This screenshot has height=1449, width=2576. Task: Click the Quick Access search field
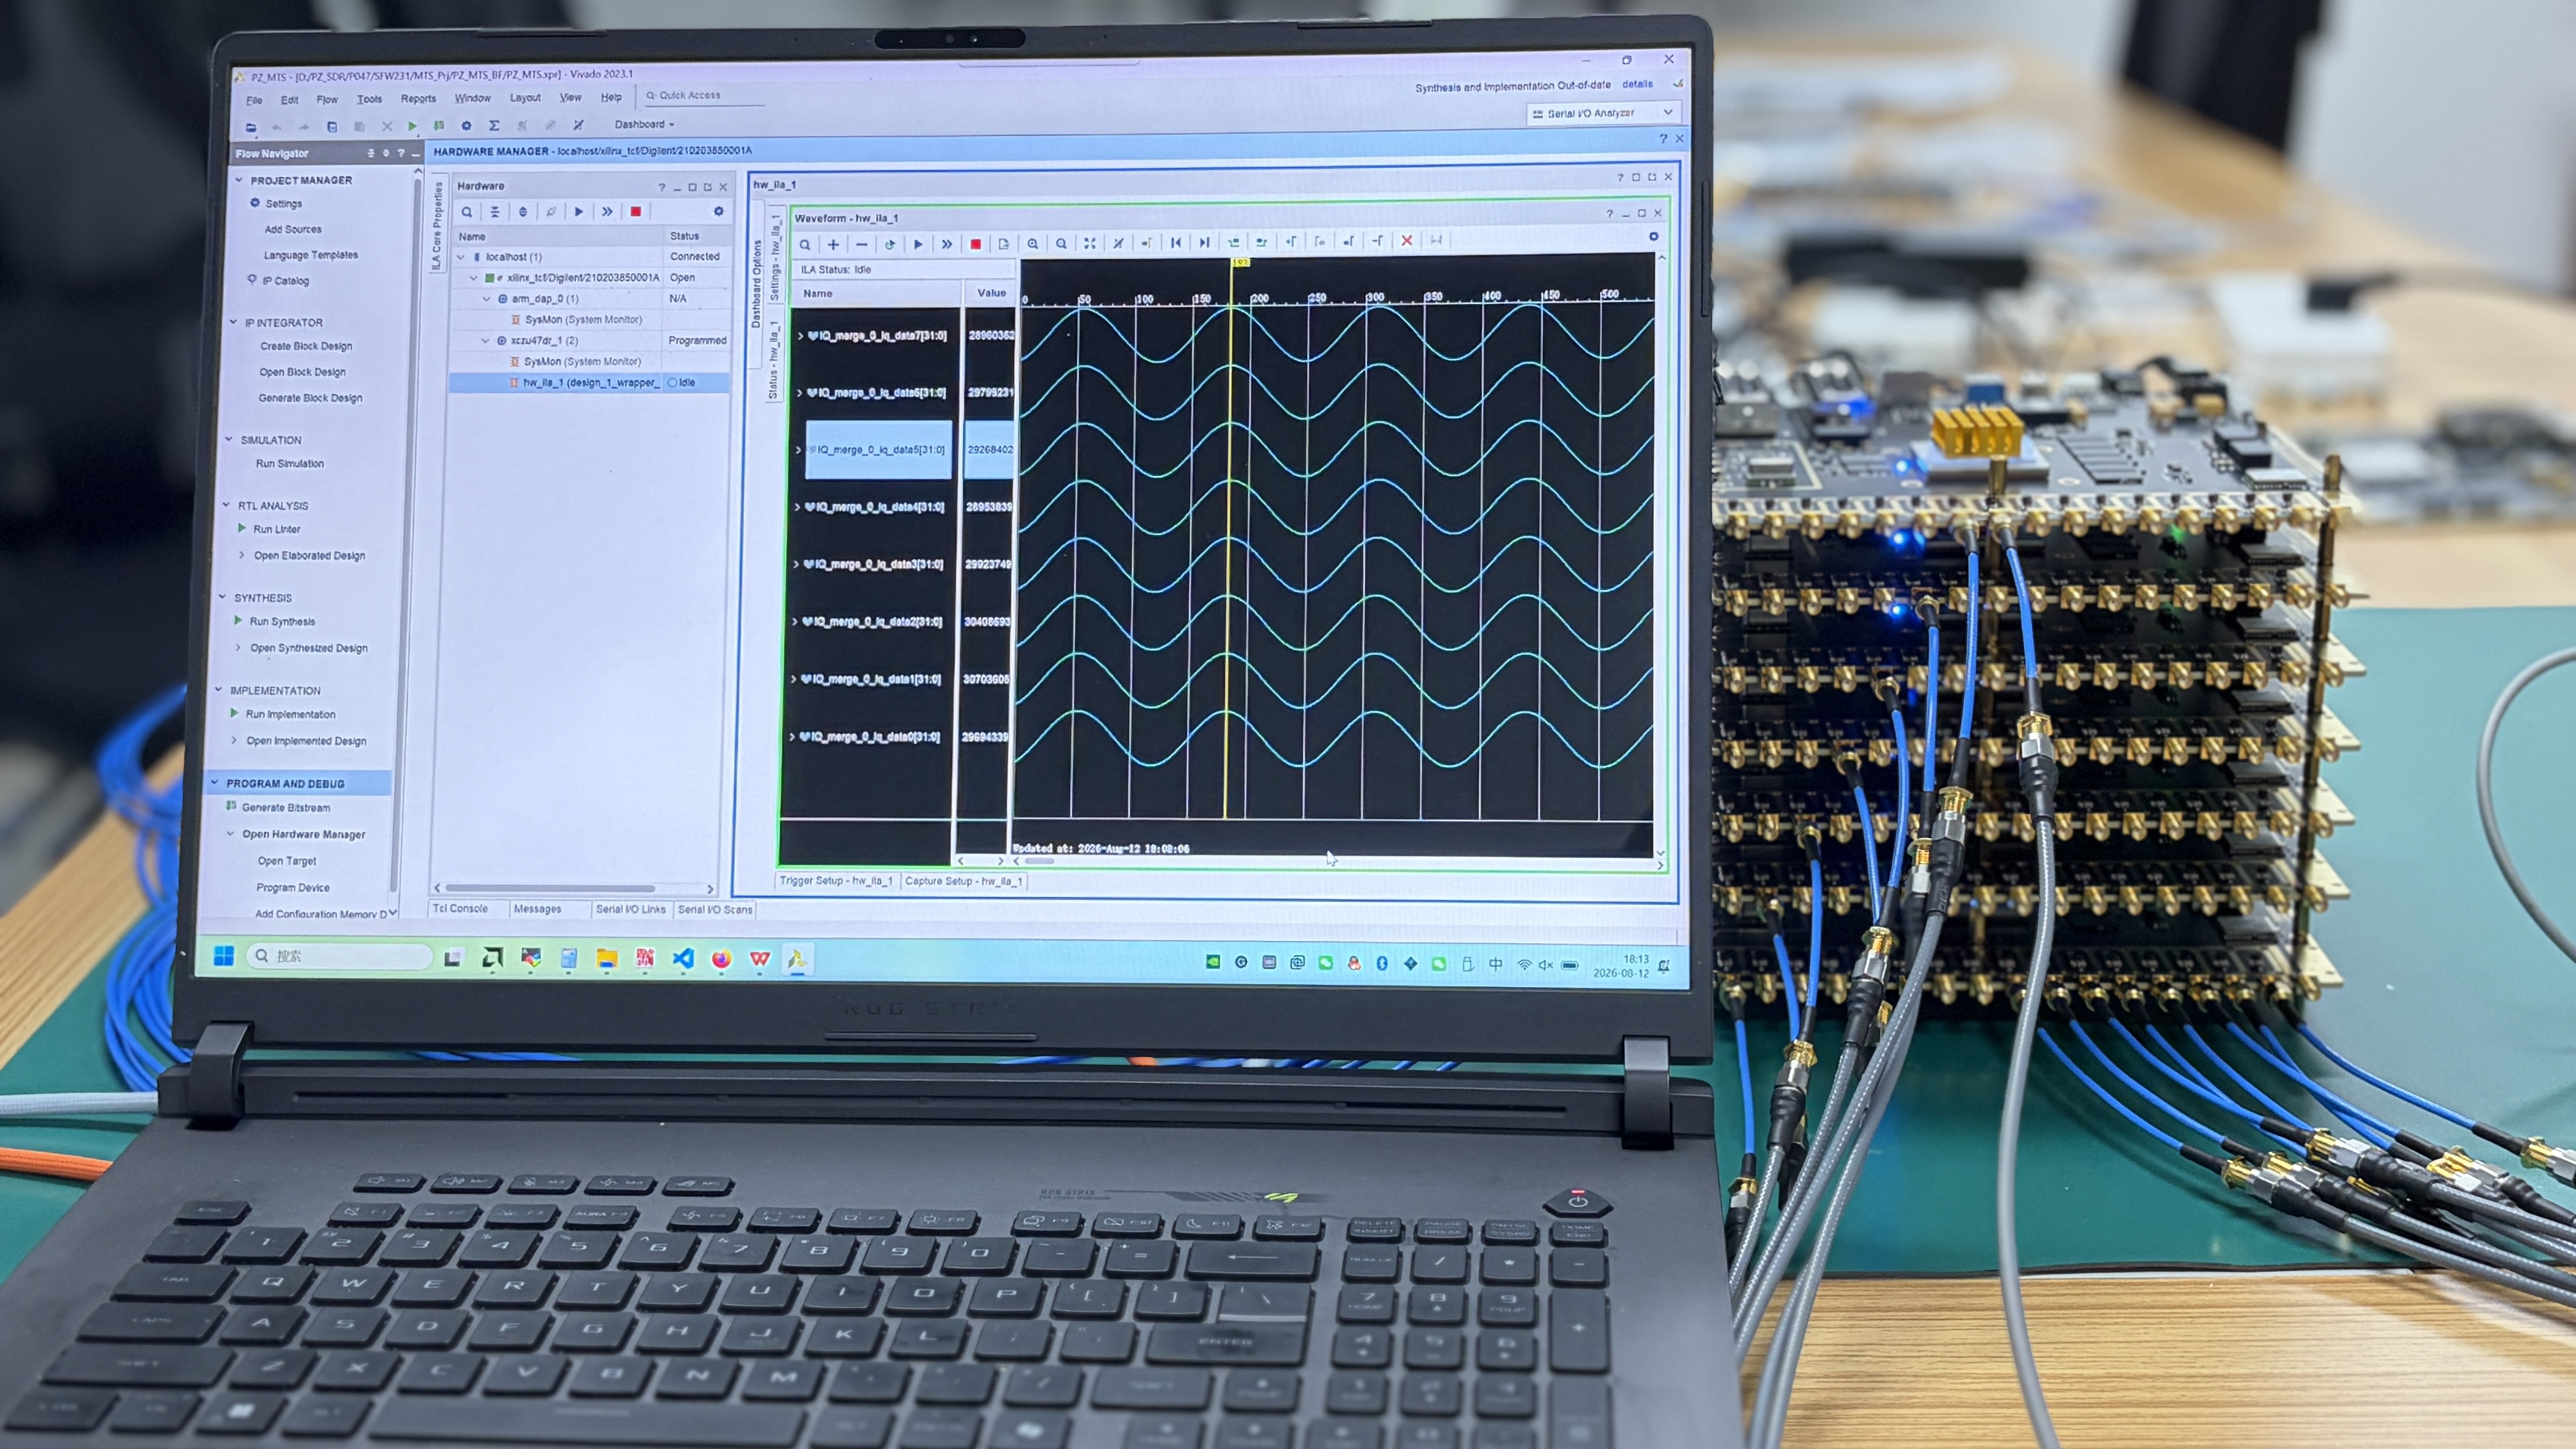click(704, 96)
